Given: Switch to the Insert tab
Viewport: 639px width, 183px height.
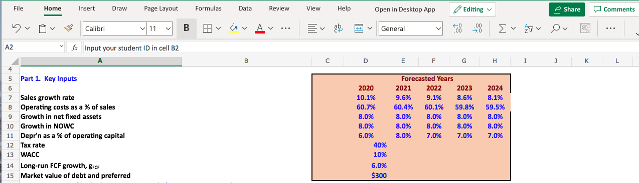Looking at the screenshot, I should click(87, 8).
